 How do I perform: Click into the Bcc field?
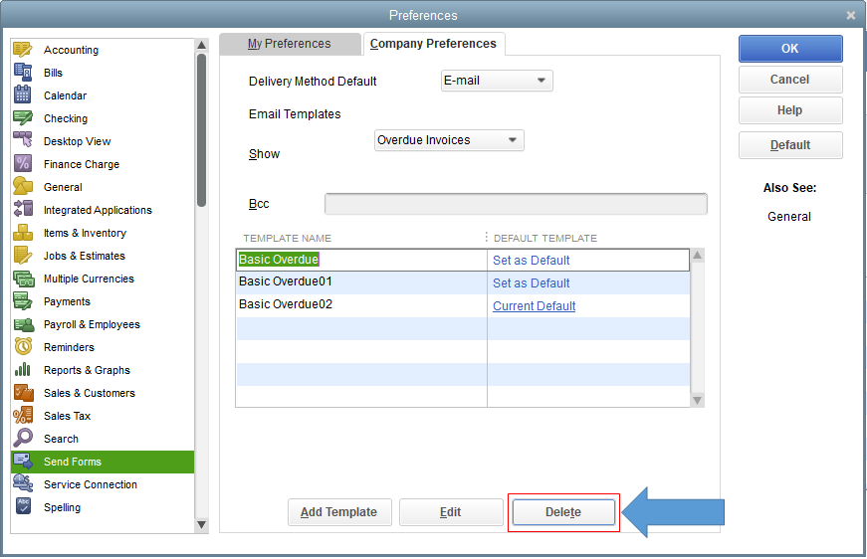(x=516, y=204)
